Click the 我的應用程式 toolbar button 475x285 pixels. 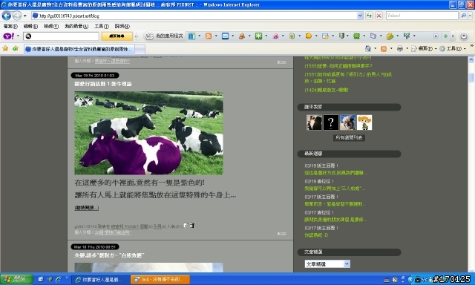click(165, 36)
